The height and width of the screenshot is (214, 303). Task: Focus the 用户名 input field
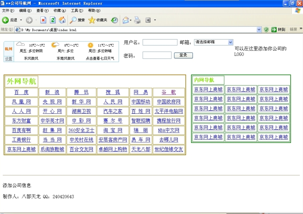(x=160, y=42)
